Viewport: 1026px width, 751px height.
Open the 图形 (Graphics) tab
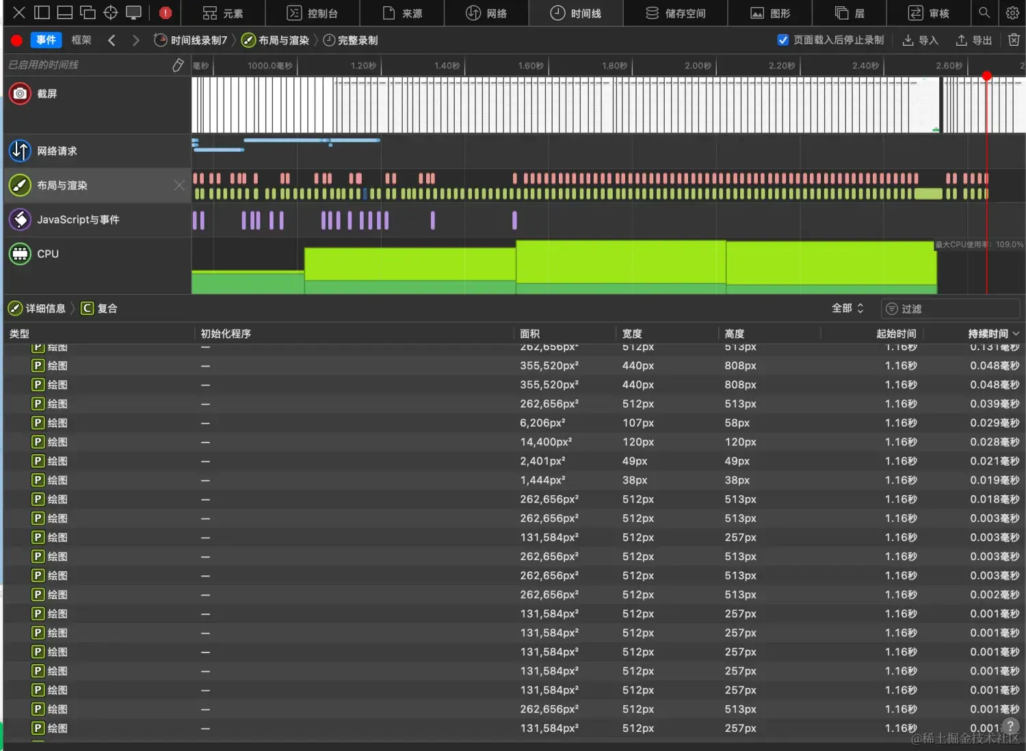pos(770,13)
